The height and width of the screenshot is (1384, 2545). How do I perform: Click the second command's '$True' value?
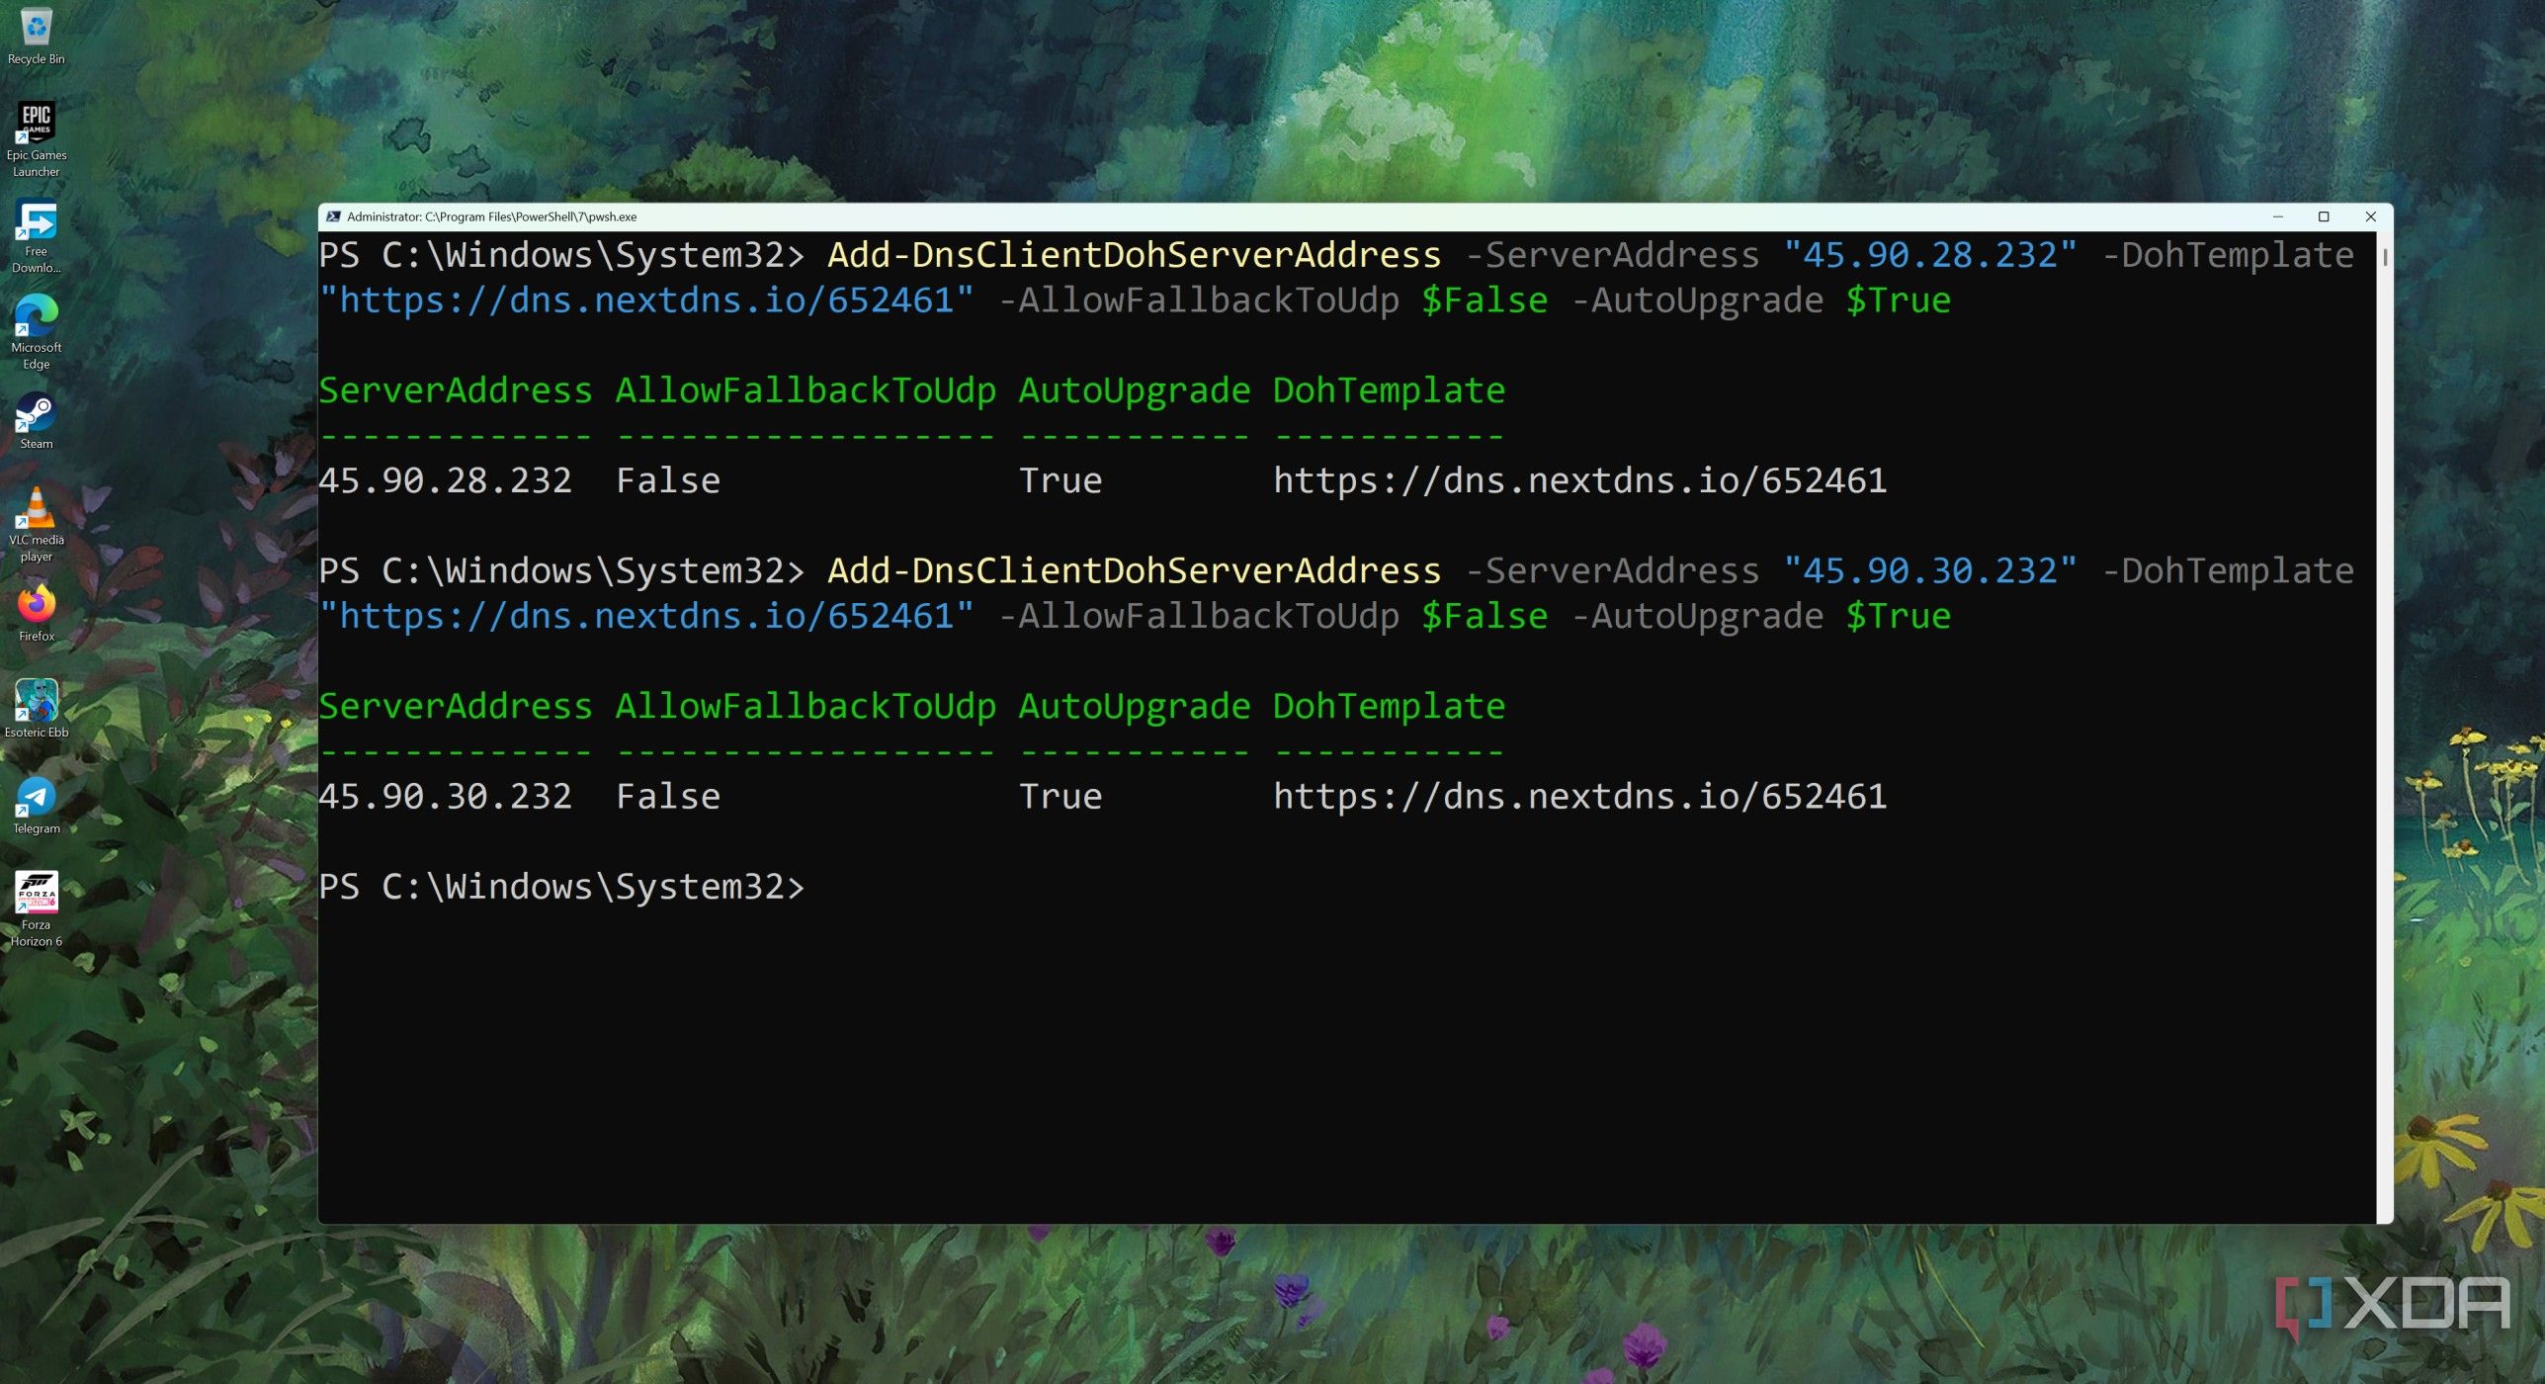(1899, 616)
